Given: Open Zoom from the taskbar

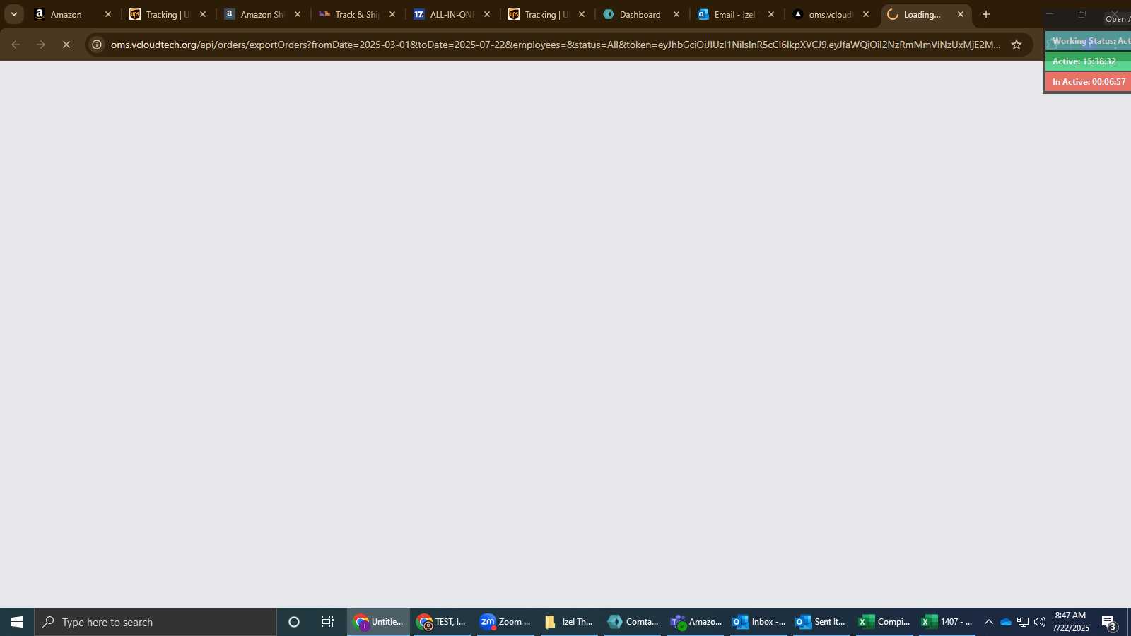Looking at the screenshot, I should [505, 622].
